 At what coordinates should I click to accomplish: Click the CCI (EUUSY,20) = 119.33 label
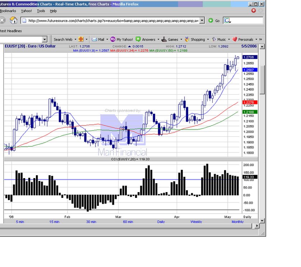click(130, 159)
